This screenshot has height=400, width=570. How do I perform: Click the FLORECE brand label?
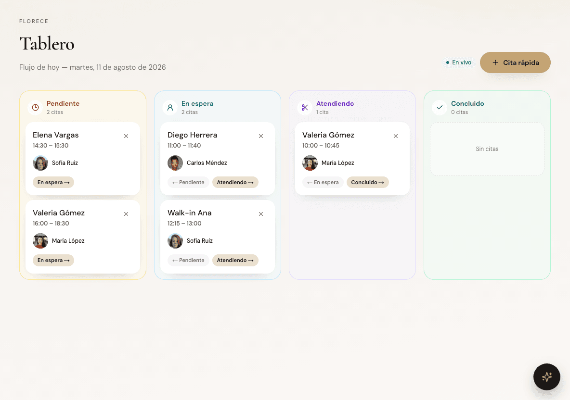(x=34, y=22)
